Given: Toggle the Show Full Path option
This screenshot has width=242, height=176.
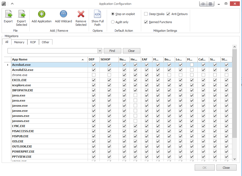Looking at the screenshot, I should tap(97, 18).
